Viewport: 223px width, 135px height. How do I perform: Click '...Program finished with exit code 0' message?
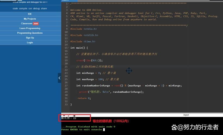(x=88, y=127)
